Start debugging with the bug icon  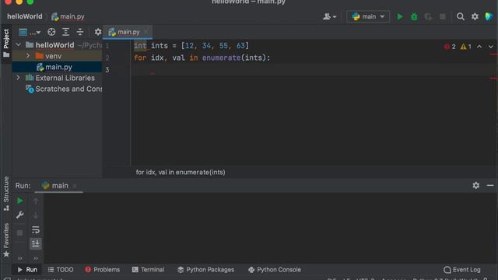coord(414,16)
